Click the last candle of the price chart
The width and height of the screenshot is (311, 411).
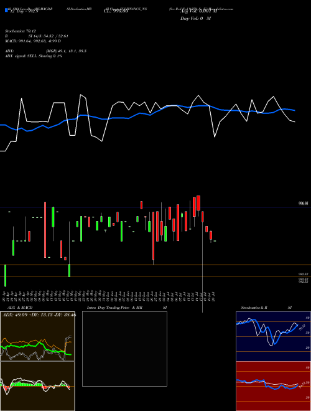pos(215,241)
